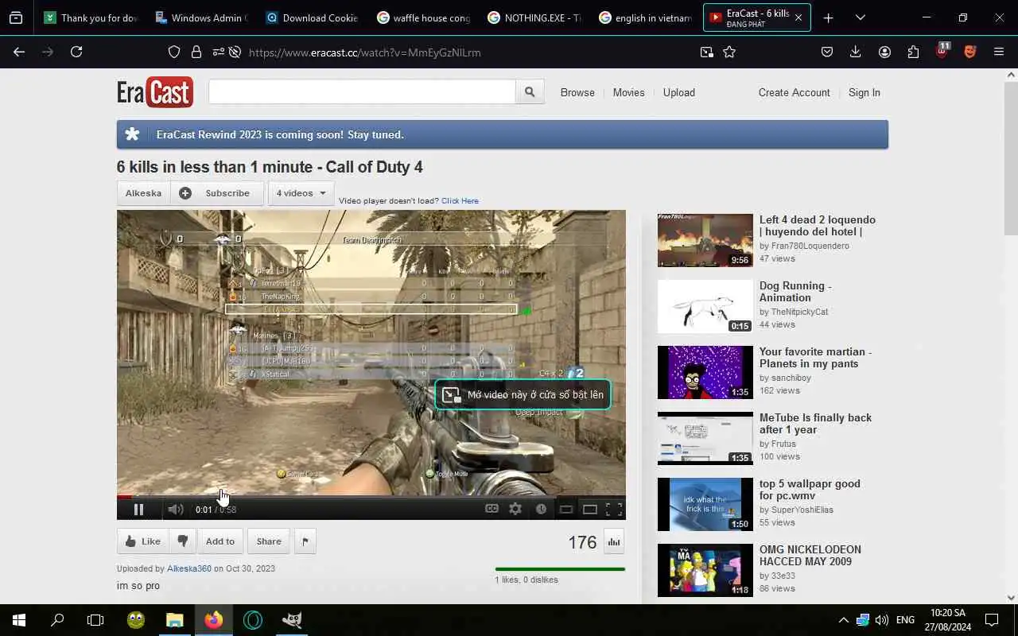Expand the 4 videos dropdown

(301, 193)
